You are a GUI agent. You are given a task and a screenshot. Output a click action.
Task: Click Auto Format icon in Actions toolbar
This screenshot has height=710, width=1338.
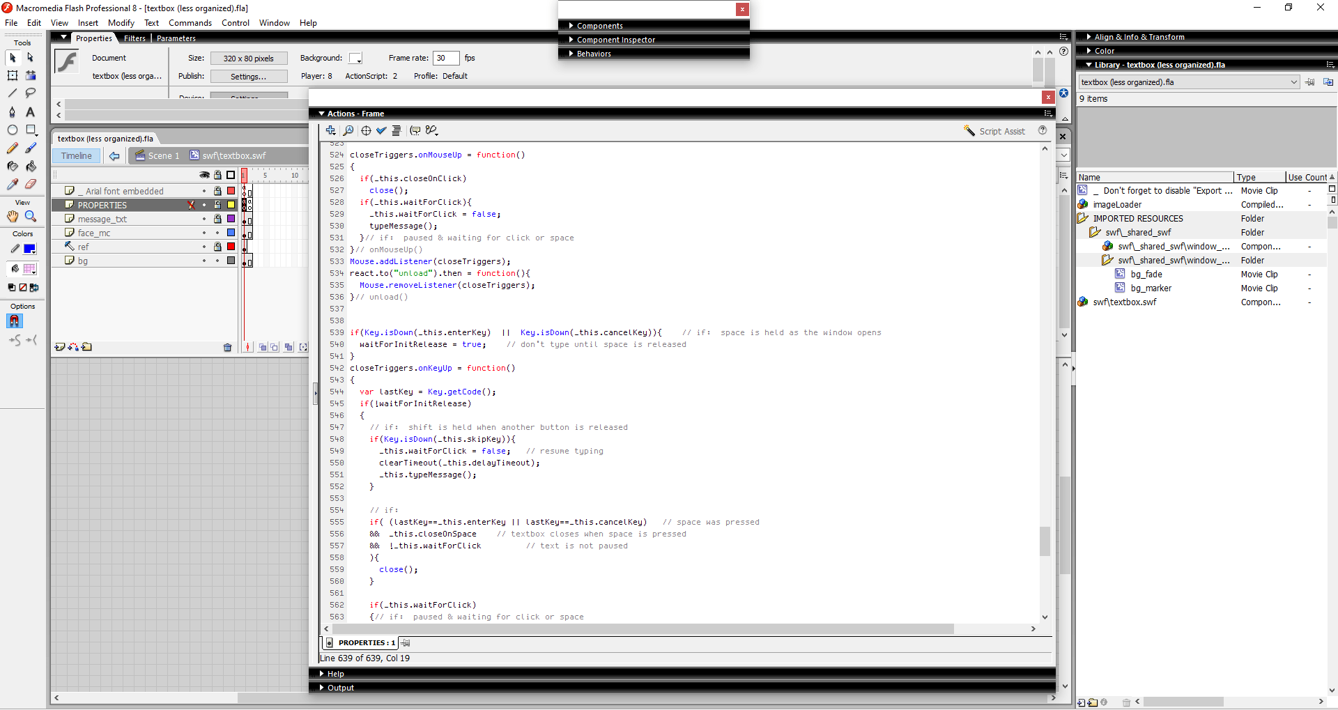tap(397, 131)
